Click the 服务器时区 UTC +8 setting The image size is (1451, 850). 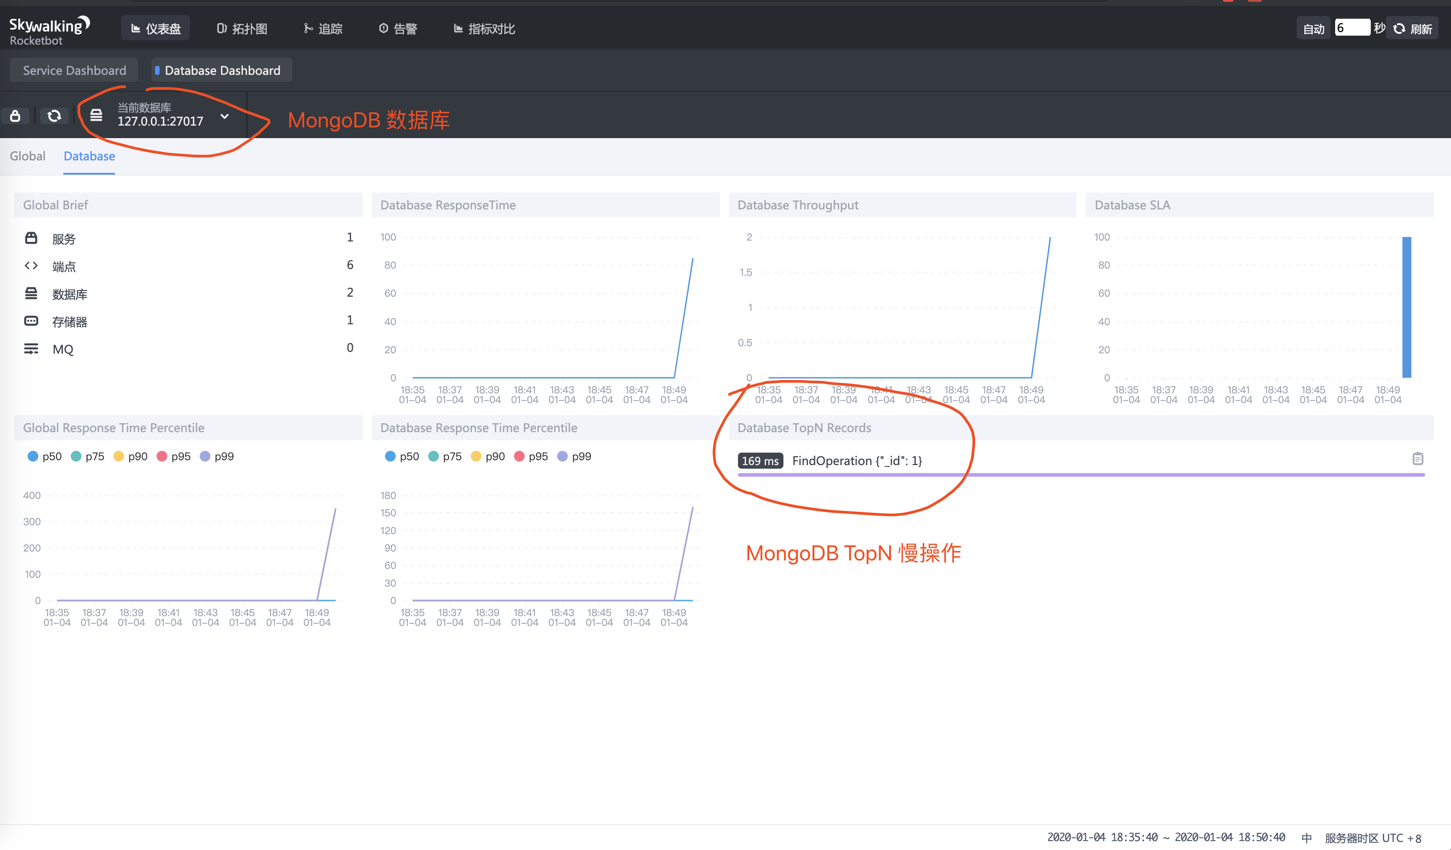coord(1373,838)
